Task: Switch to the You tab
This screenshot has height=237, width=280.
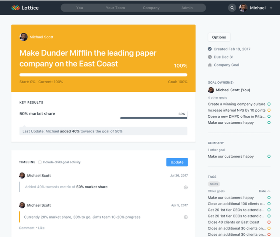Action: pyautogui.click(x=80, y=8)
